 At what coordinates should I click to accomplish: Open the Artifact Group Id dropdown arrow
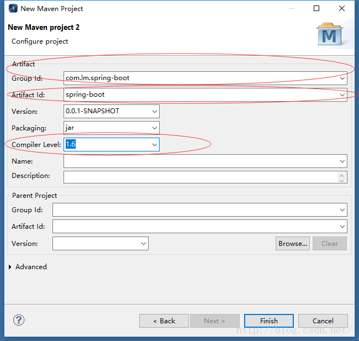pos(342,78)
